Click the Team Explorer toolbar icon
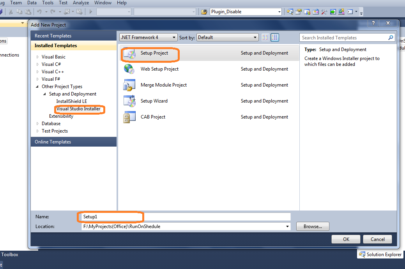Viewport: 405px width, 269px height. pos(307,12)
